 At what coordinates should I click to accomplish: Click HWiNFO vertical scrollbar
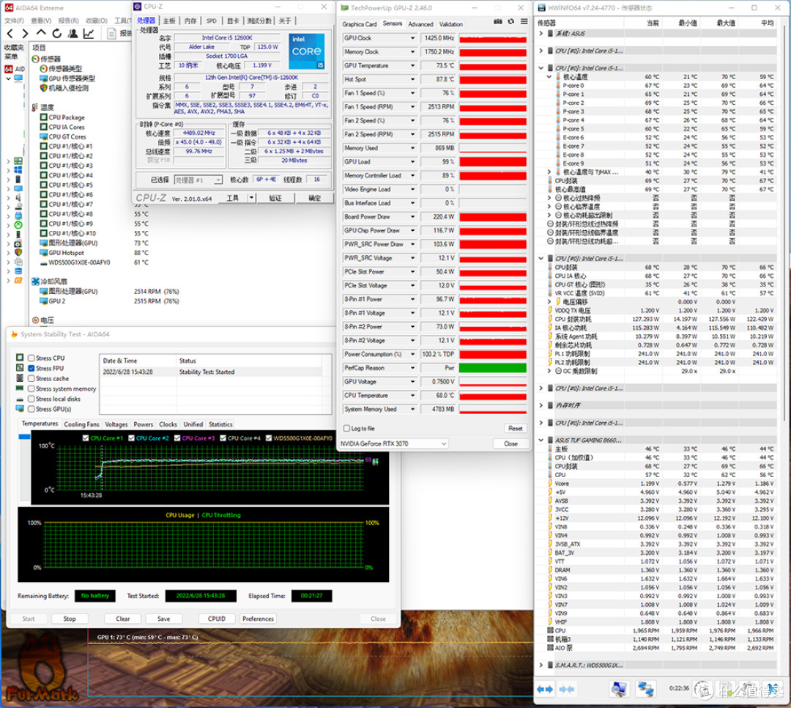click(784, 222)
